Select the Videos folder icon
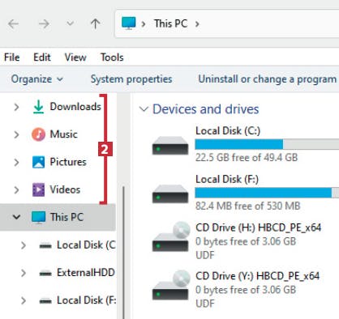Screen dimensions: 339x319 point(38,189)
